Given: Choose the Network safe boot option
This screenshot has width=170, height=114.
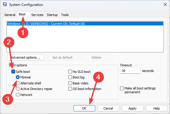Looking at the screenshot, I should click(18, 95).
